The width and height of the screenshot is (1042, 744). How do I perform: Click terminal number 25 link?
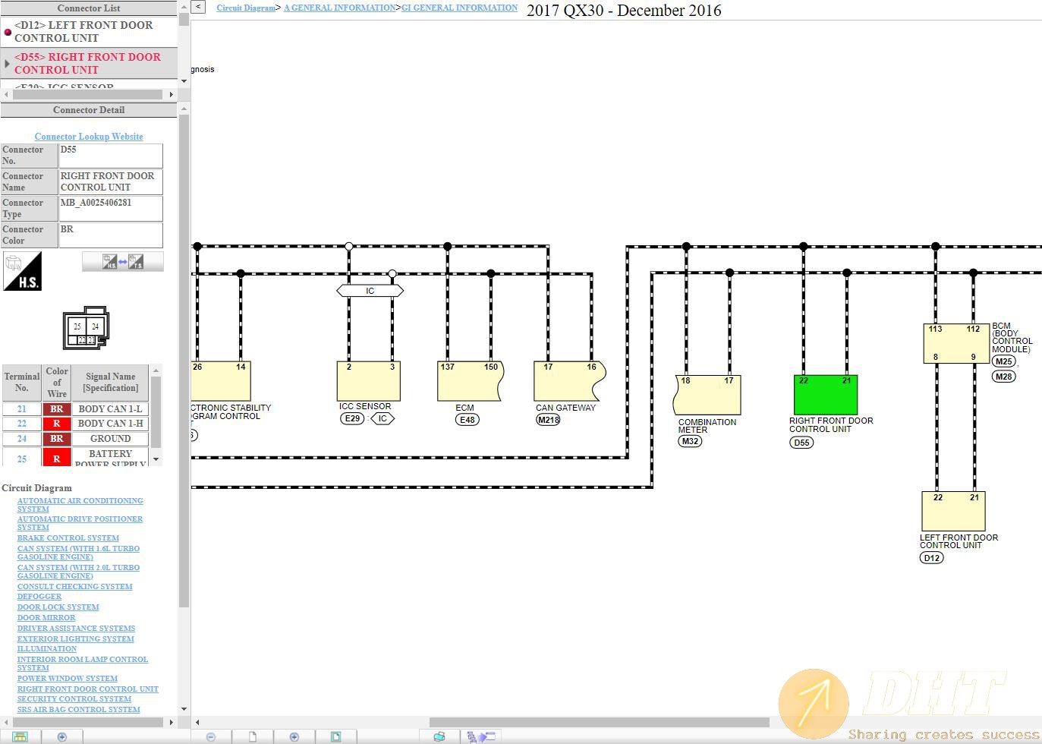[22, 459]
